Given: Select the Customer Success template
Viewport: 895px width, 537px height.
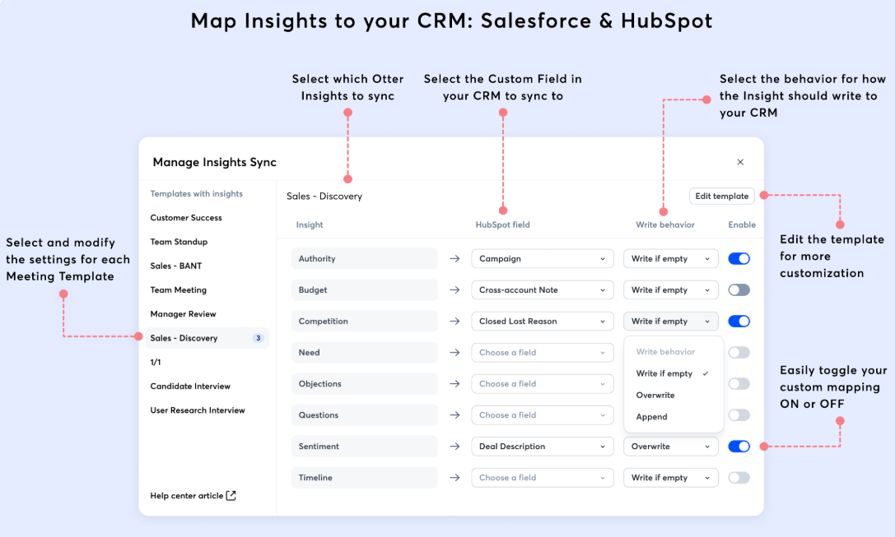Looking at the screenshot, I should click(x=186, y=218).
